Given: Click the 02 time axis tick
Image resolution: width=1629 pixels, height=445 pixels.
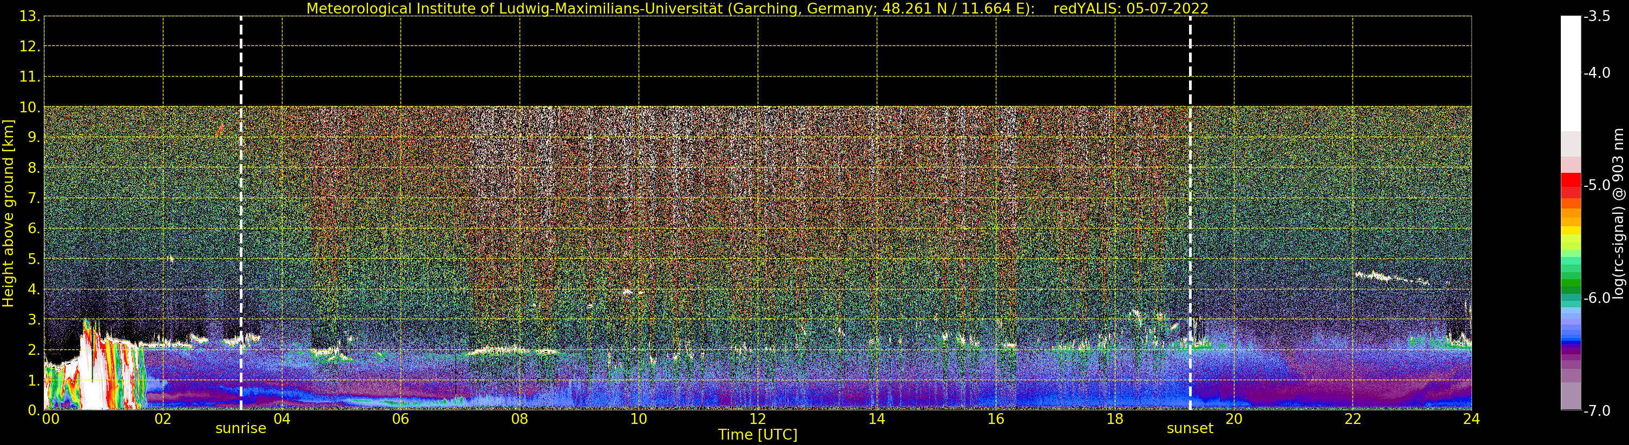Looking at the screenshot, I should (x=163, y=419).
